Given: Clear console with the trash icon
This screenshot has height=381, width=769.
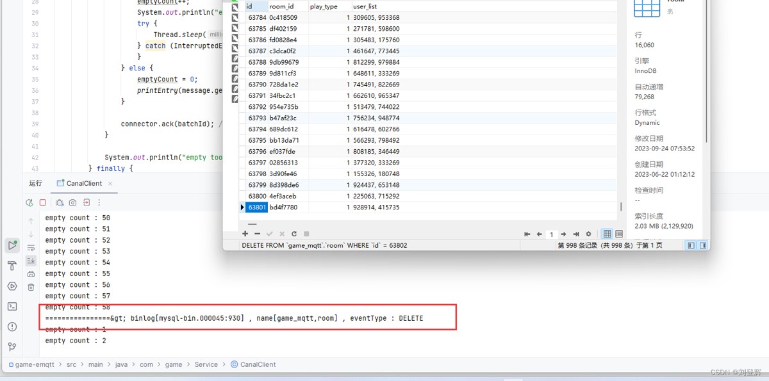Looking at the screenshot, I should pyautogui.click(x=31, y=288).
